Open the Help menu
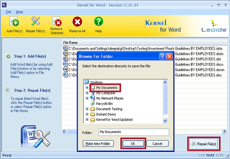230x159 pixels. 20,12
